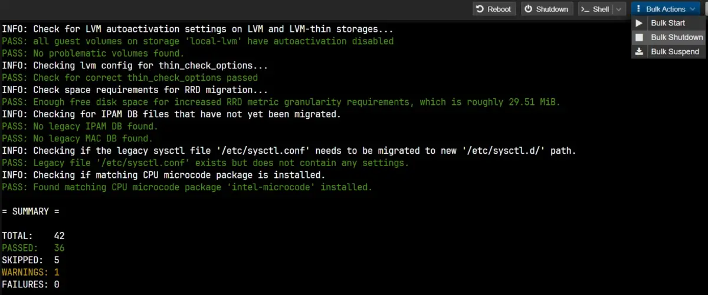Click the Bulk Shutdown stop square icon
This screenshot has width=708, height=295.
pos(639,37)
